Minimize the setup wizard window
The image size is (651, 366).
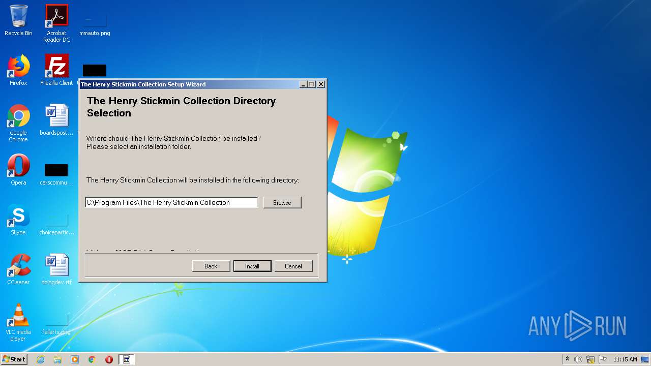pyautogui.click(x=303, y=84)
